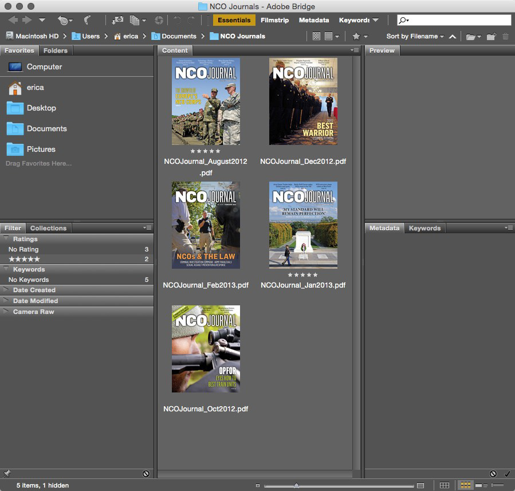Select the NCOJournal_Feb2013.pdf thumbnail
Screen dimensions: 515x491
[x=206, y=225]
